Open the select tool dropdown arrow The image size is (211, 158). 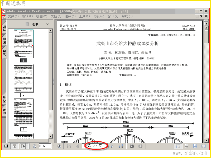pyautogui.click(x=27, y=146)
